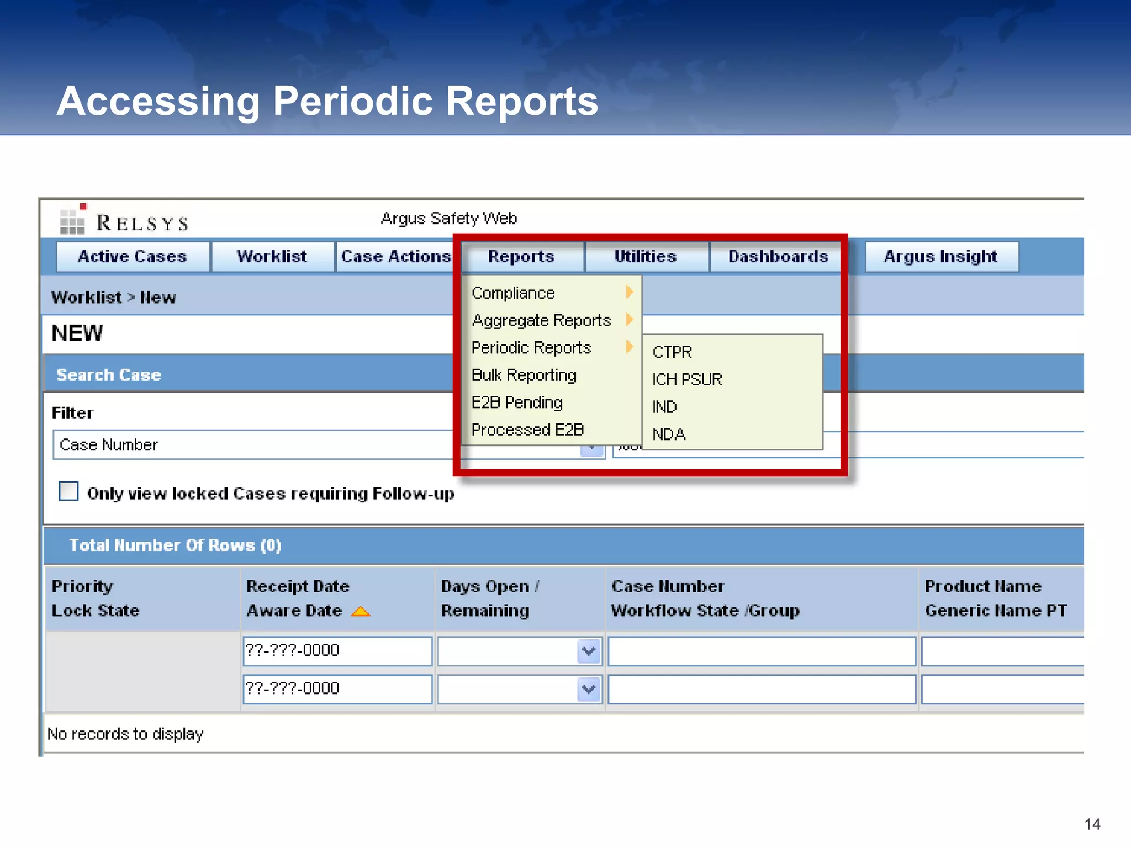Choose Bulk Reporting from Reports menu
The height and width of the screenshot is (848, 1131).
point(551,375)
